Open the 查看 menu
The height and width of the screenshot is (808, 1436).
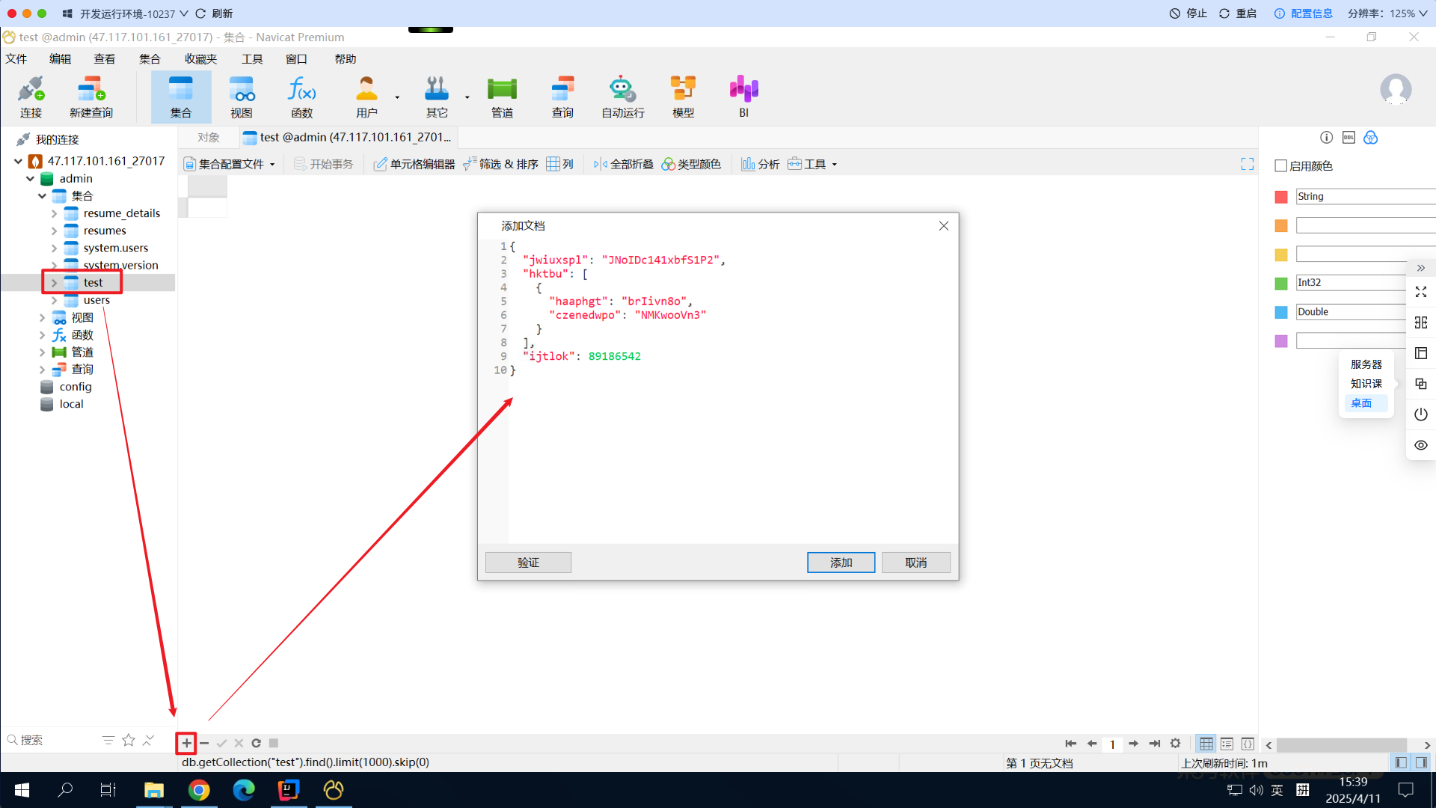click(x=105, y=59)
